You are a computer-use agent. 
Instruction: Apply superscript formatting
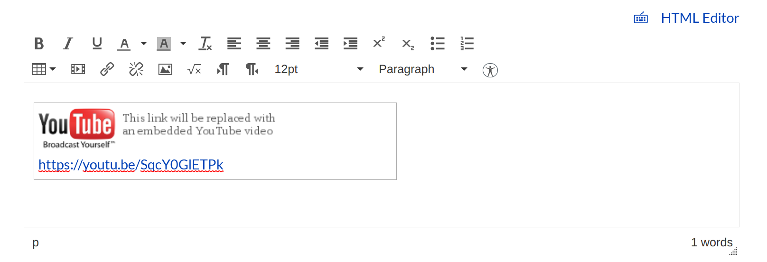coord(379,43)
